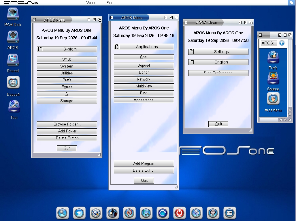Launch MultiView button

click(x=144, y=86)
